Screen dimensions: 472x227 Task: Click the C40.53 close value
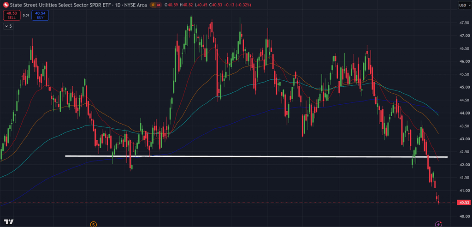pos(215,5)
